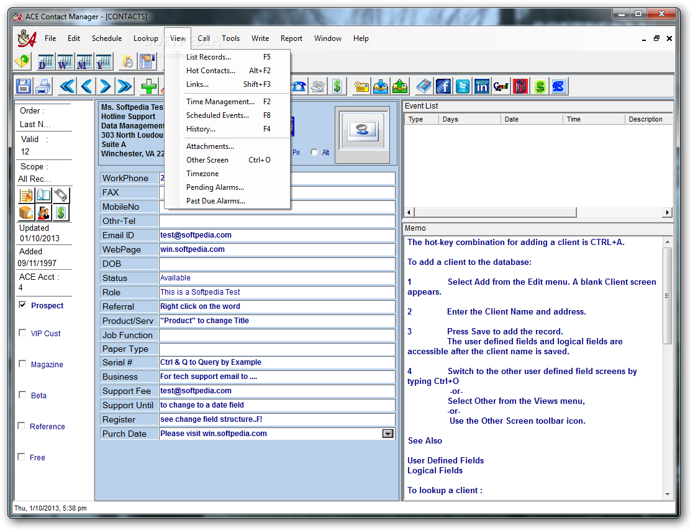This screenshot has width=693, height=531.
Task: Check the Beta checkbox
Action: pyautogui.click(x=22, y=395)
